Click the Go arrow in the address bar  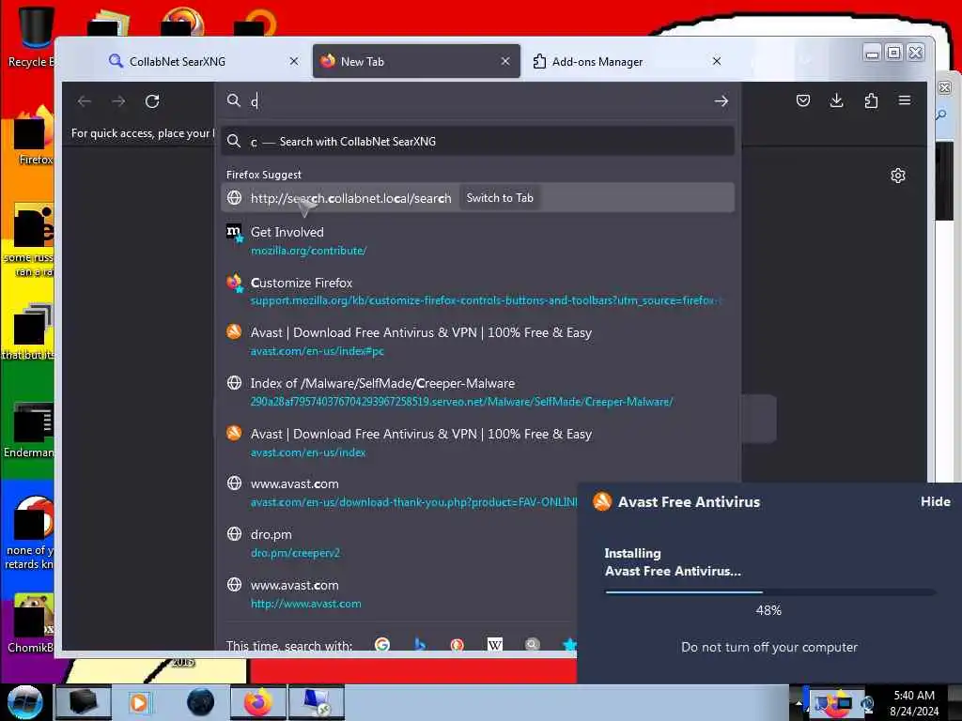[721, 101]
